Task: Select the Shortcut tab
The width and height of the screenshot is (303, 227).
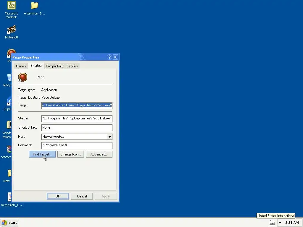Action: pyautogui.click(x=36, y=66)
